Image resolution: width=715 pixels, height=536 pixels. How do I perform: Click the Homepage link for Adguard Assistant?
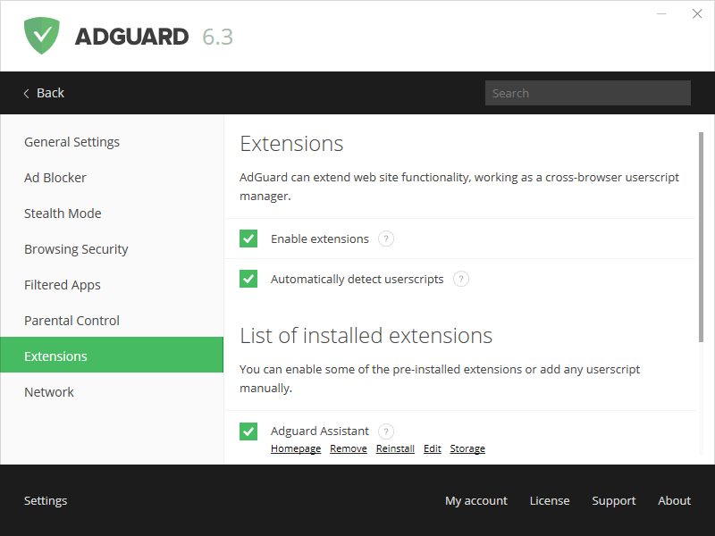tap(296, 448)
